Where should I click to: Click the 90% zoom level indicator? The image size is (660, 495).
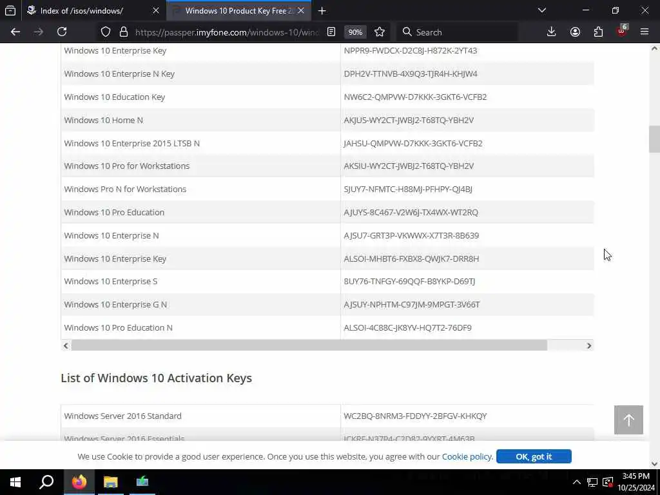(x=355, y=32)
